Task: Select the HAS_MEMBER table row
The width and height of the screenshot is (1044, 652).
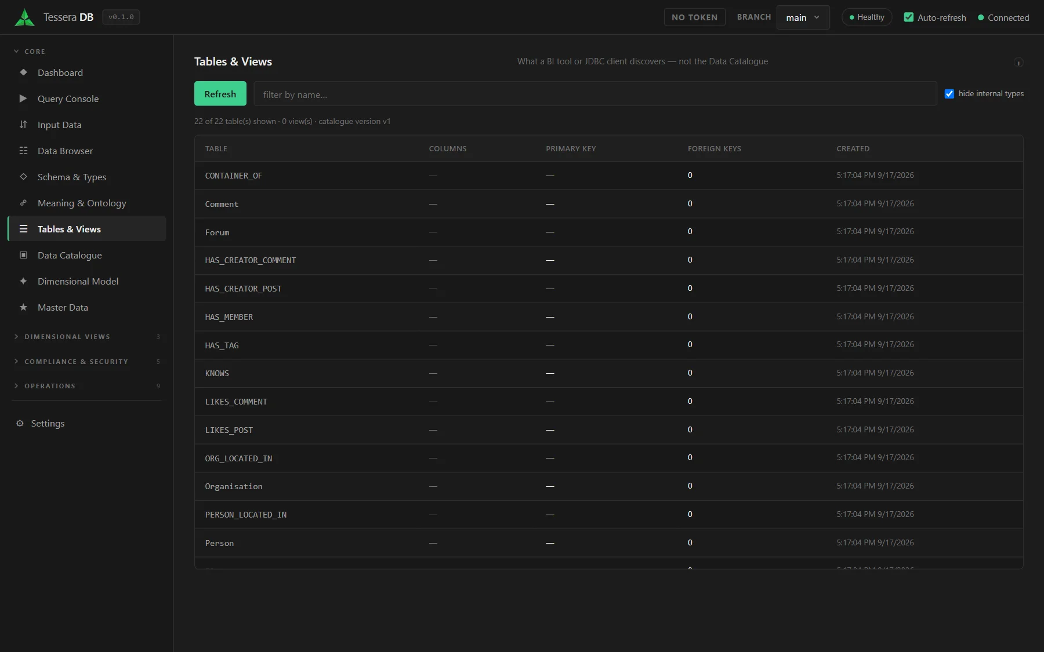Action: click(608, 317)
